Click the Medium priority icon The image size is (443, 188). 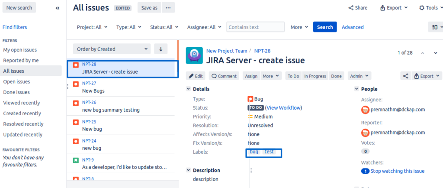click(250, 117)
